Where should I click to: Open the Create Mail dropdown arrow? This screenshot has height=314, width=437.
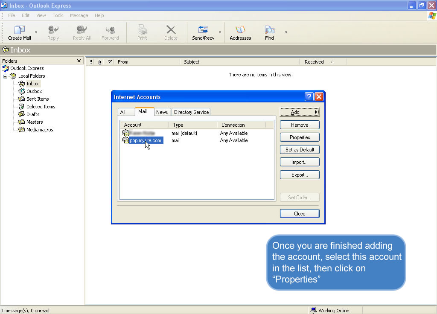coord(36,32)
